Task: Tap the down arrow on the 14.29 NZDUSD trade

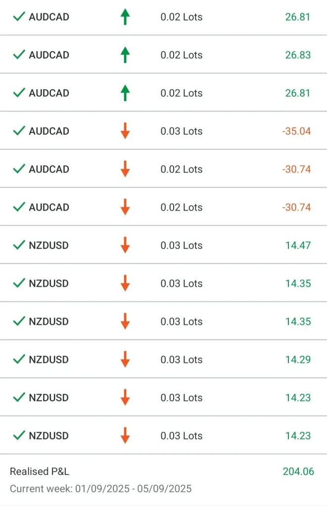Action: pos(125,359)
